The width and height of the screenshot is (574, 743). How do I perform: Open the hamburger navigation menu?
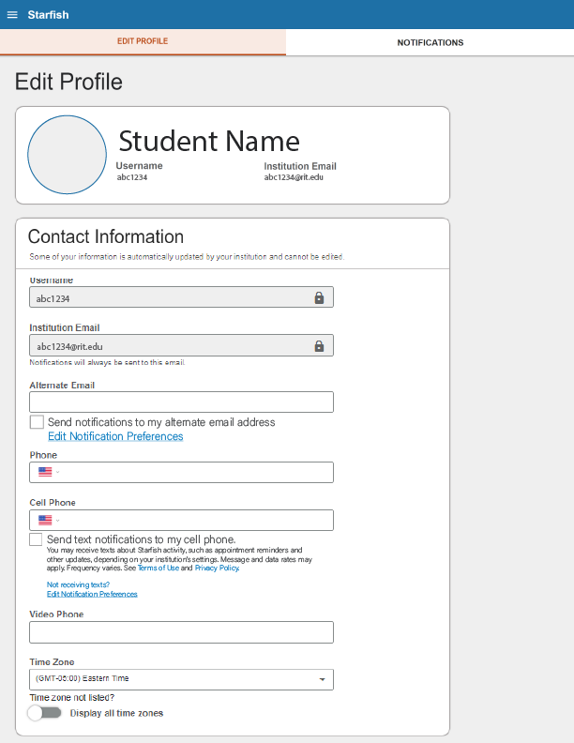(12, 15)
